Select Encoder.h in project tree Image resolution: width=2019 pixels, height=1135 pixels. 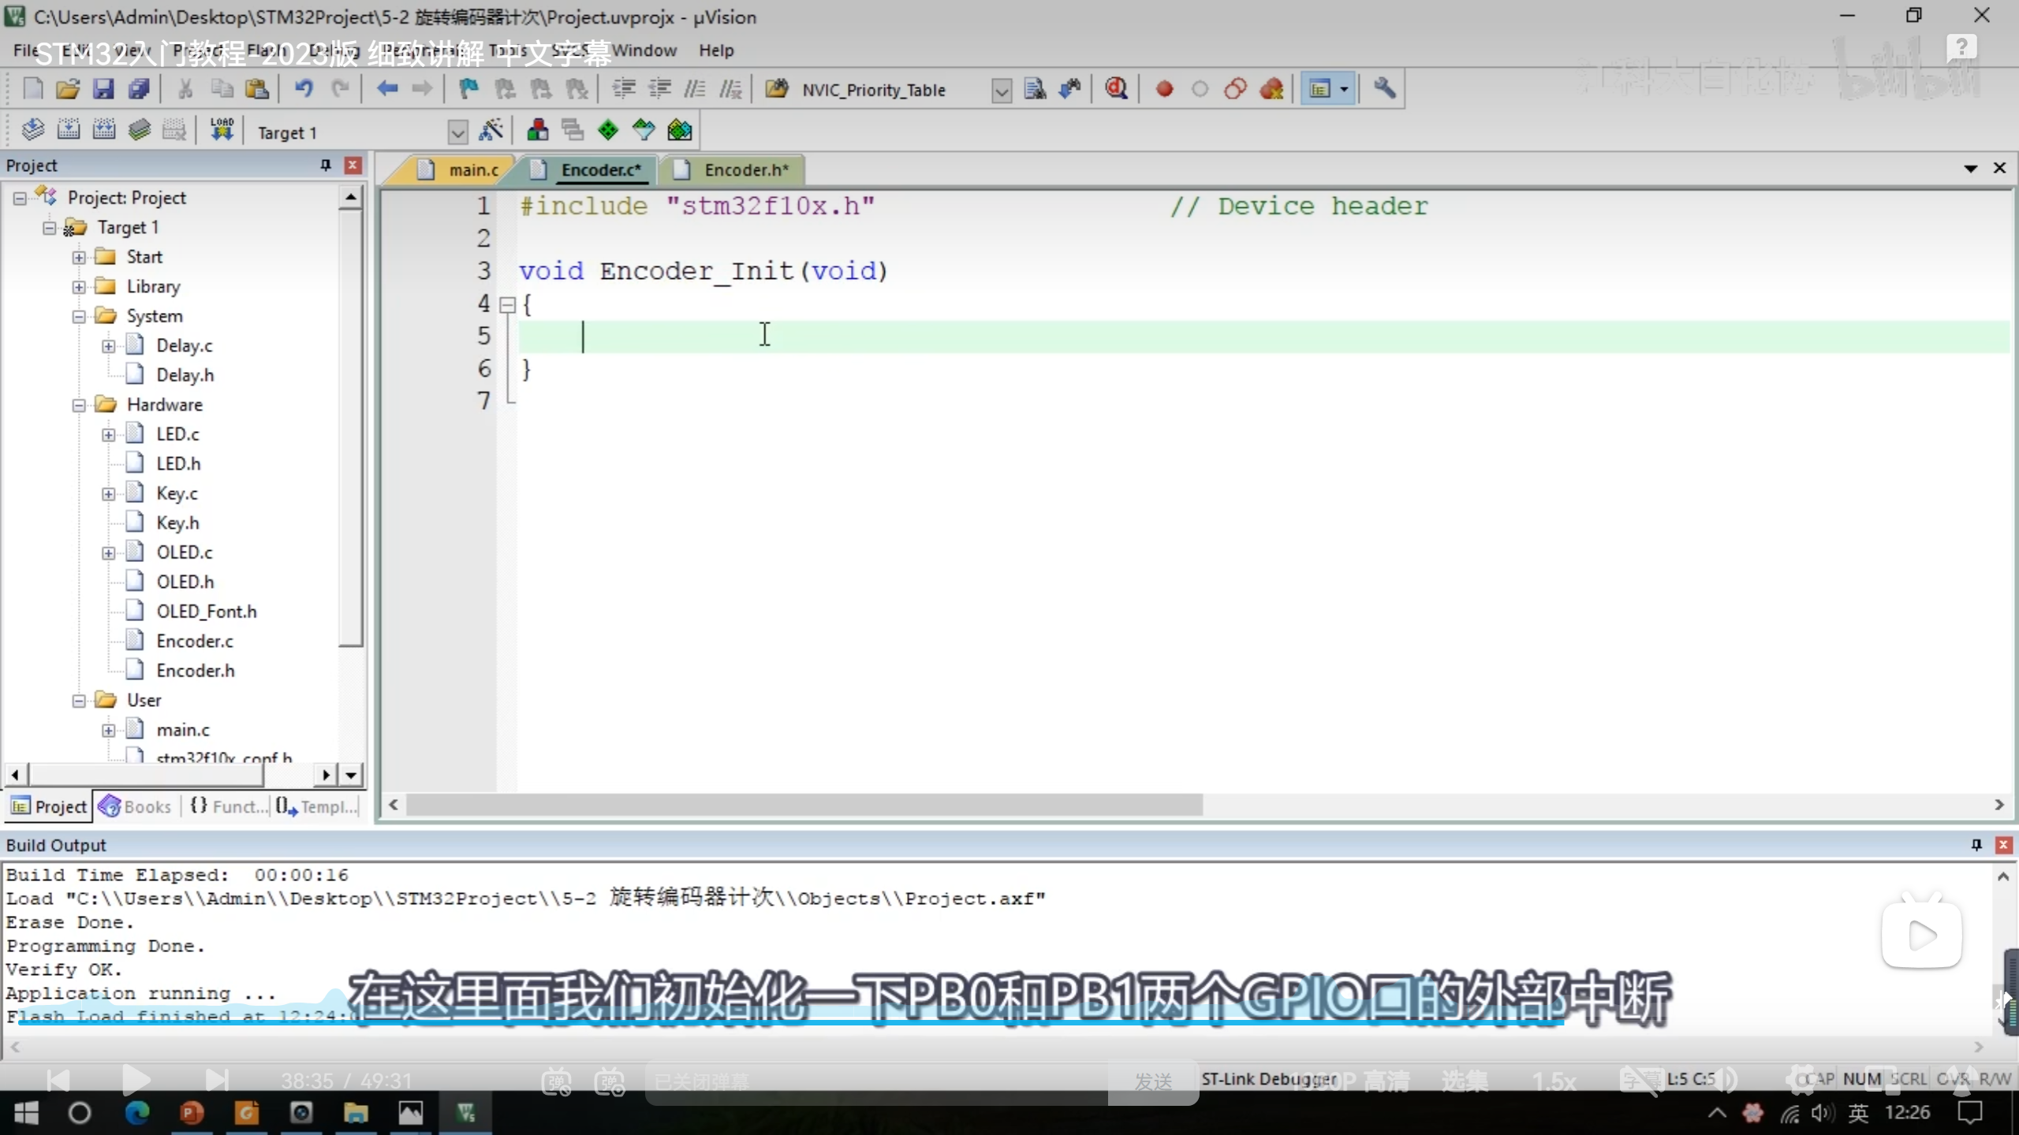(x=195, y=671)
